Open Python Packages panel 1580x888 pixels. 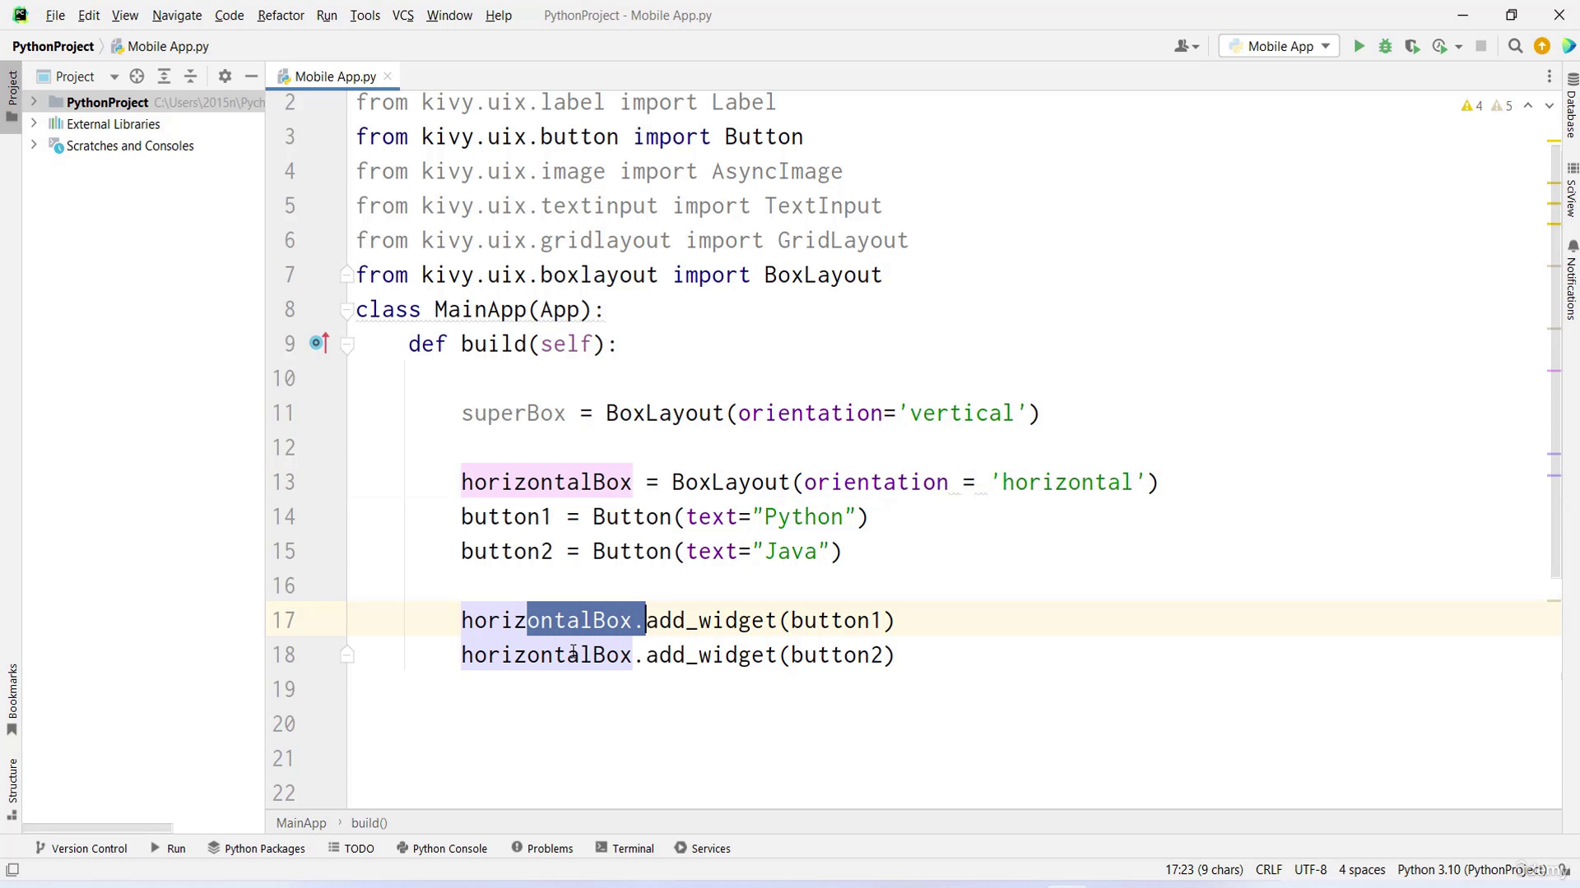[256, 848]
